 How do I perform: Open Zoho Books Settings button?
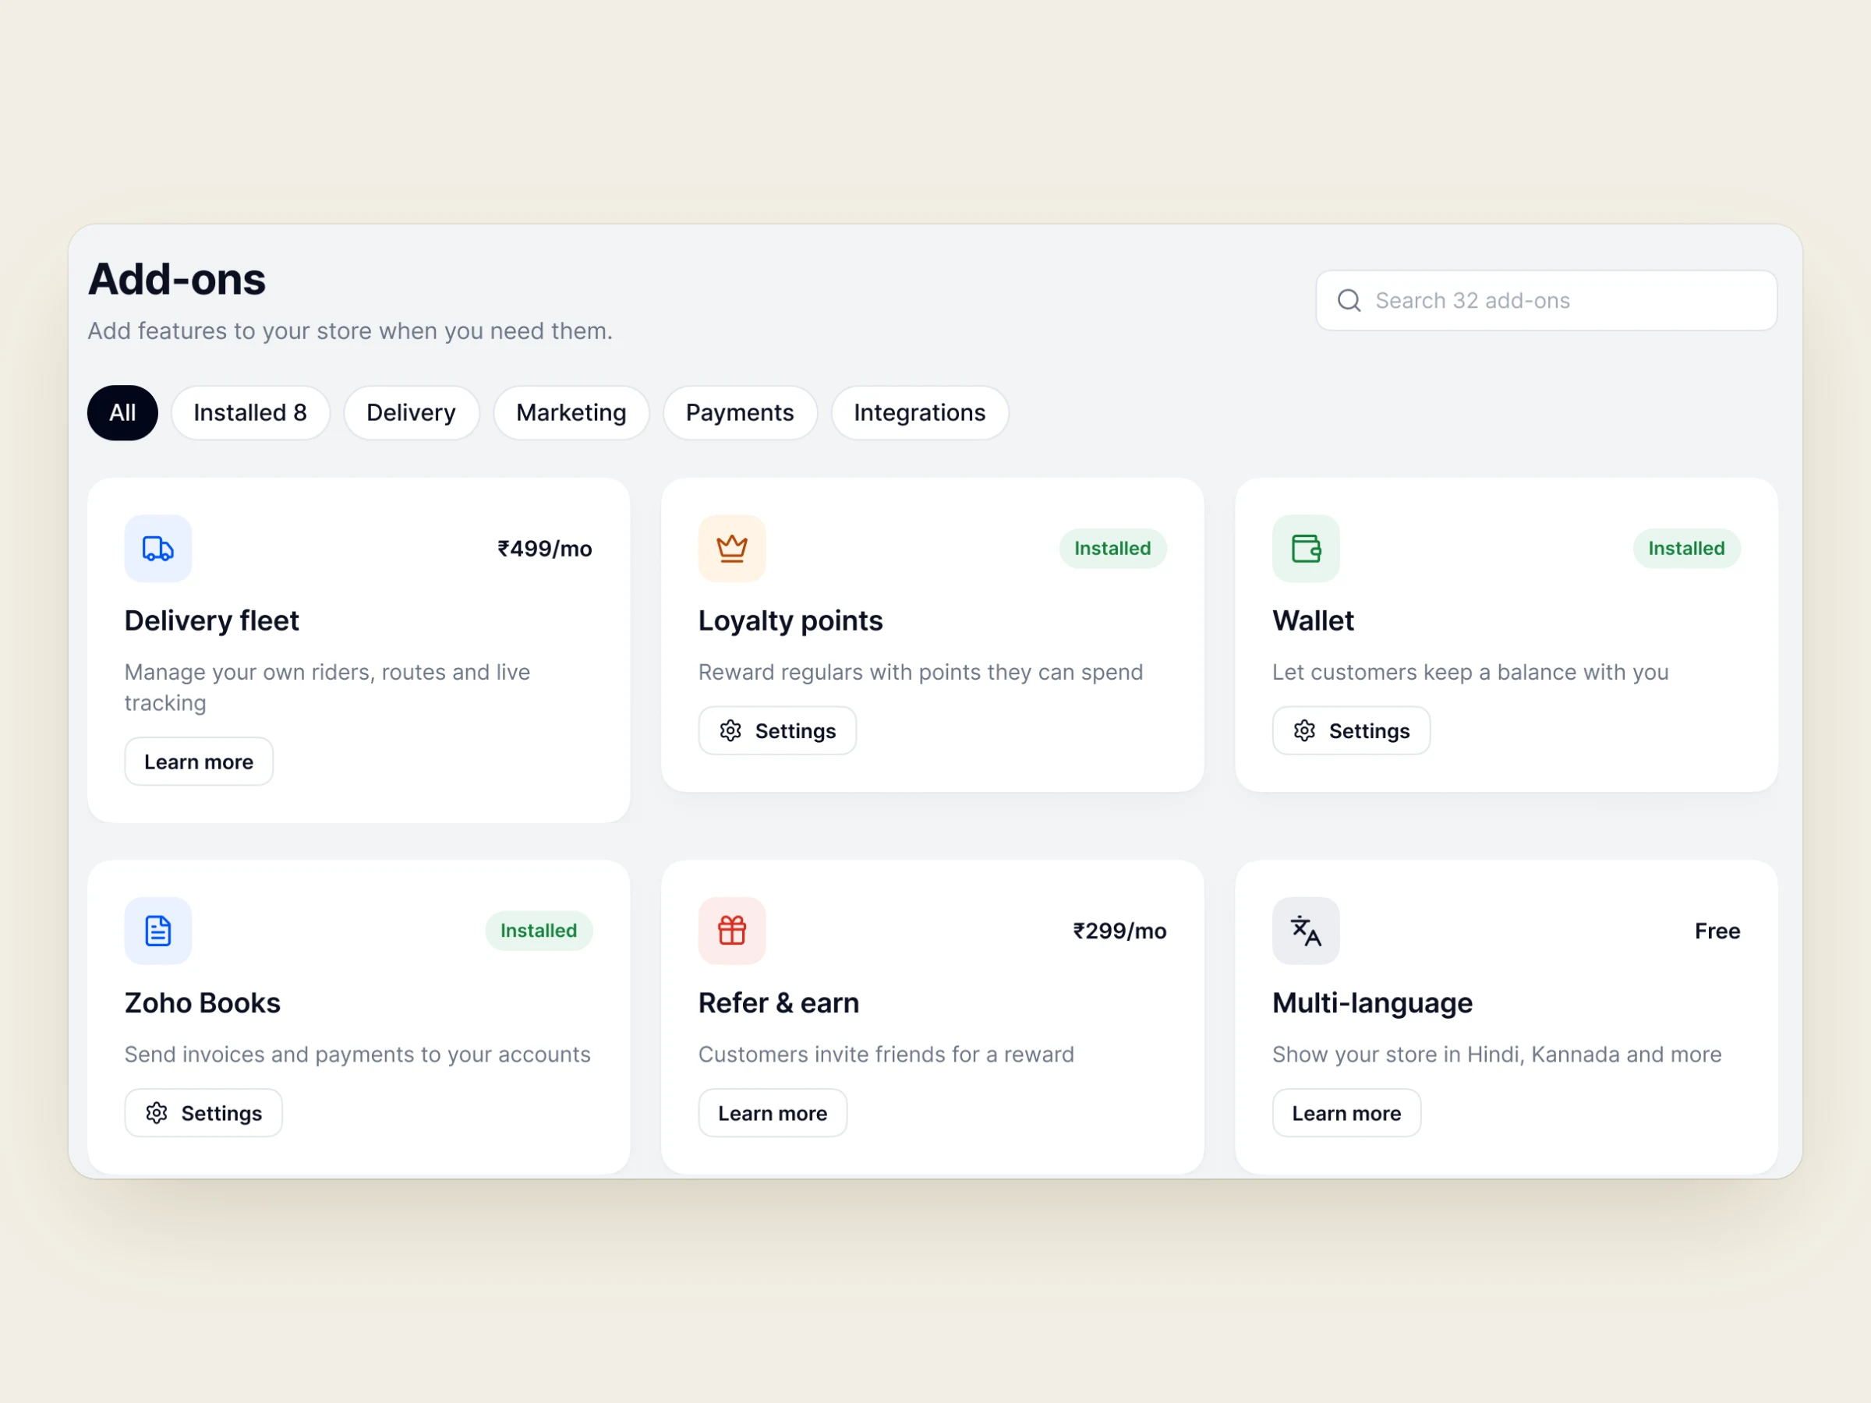pyautogui.click(x=203, y=1113)
